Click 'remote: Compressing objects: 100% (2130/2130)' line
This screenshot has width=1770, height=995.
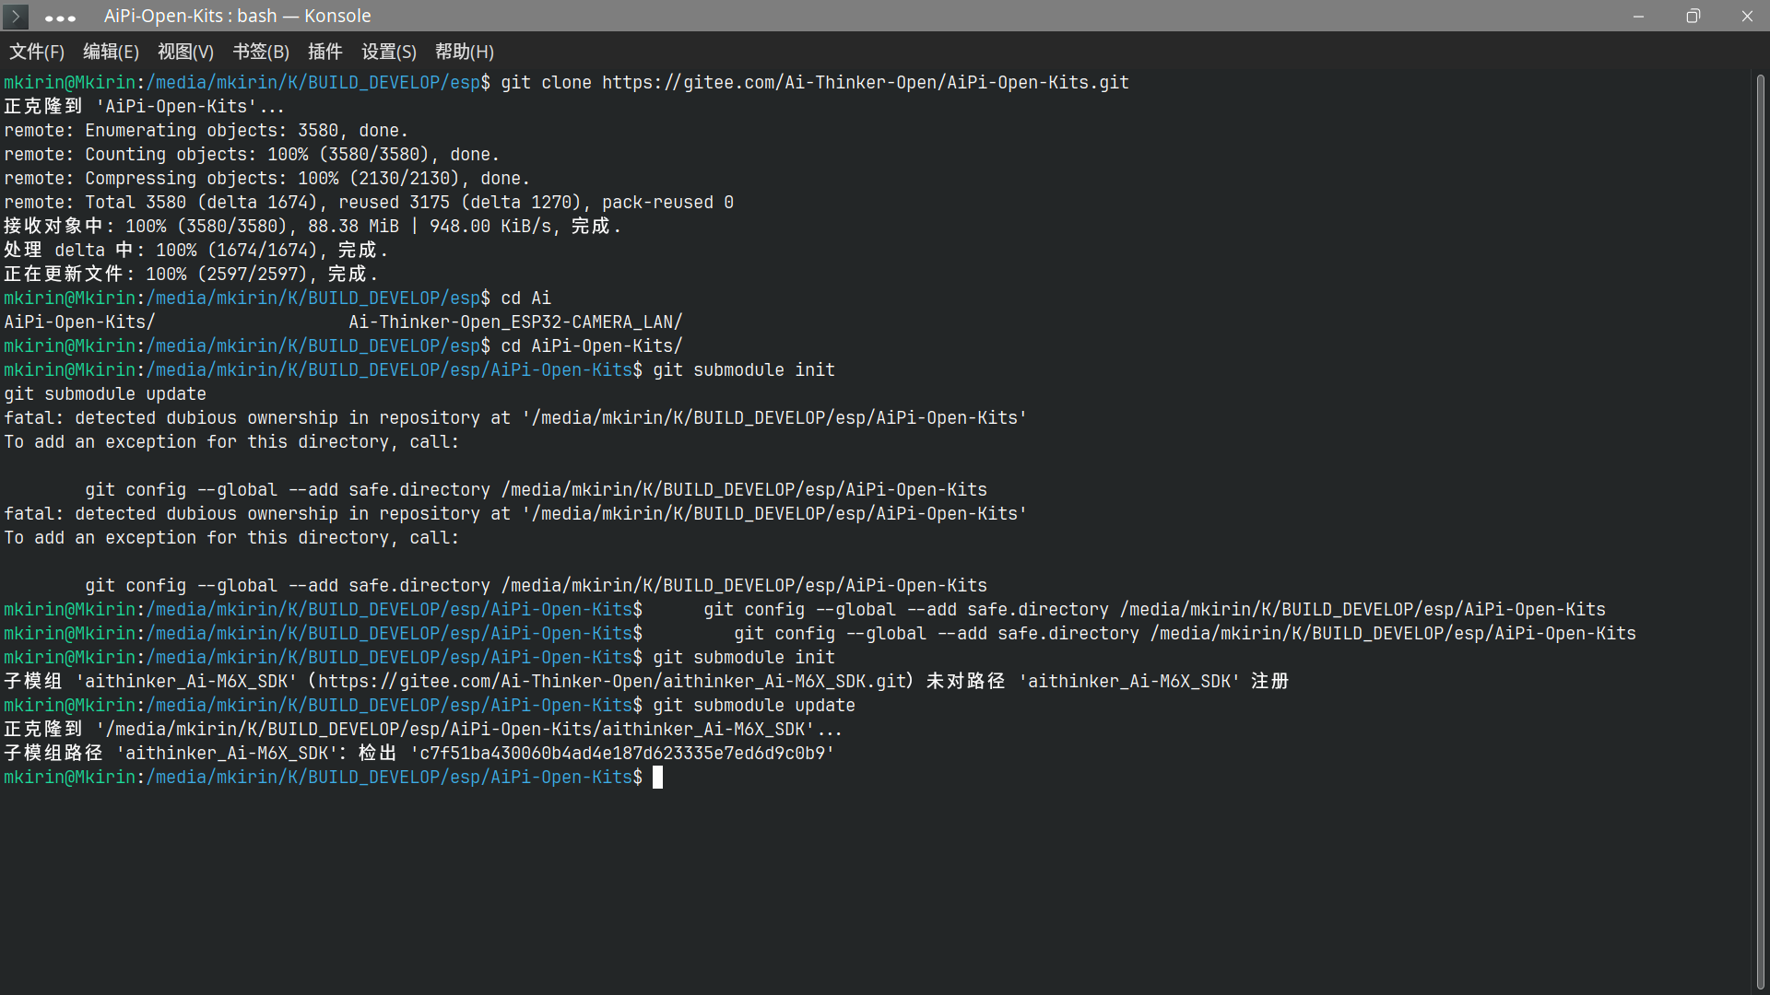pos(267,179)
